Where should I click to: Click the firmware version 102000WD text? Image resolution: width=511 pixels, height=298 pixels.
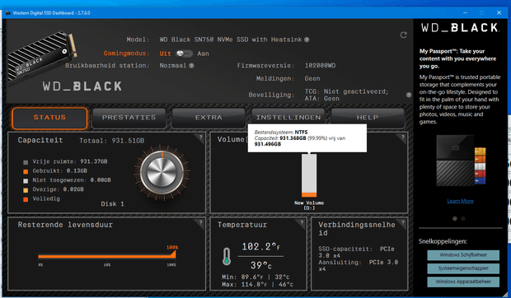320,66
